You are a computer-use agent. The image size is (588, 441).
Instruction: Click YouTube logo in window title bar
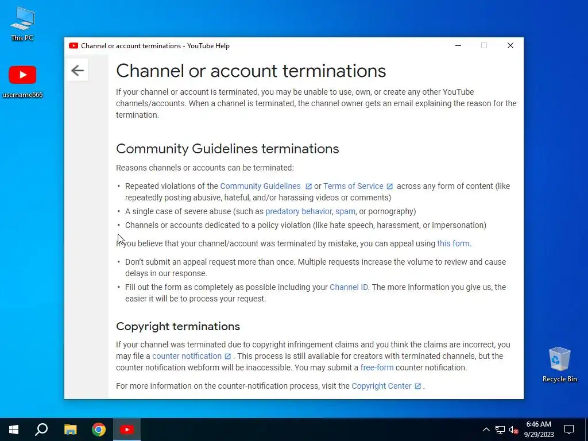tap(73, 46)
